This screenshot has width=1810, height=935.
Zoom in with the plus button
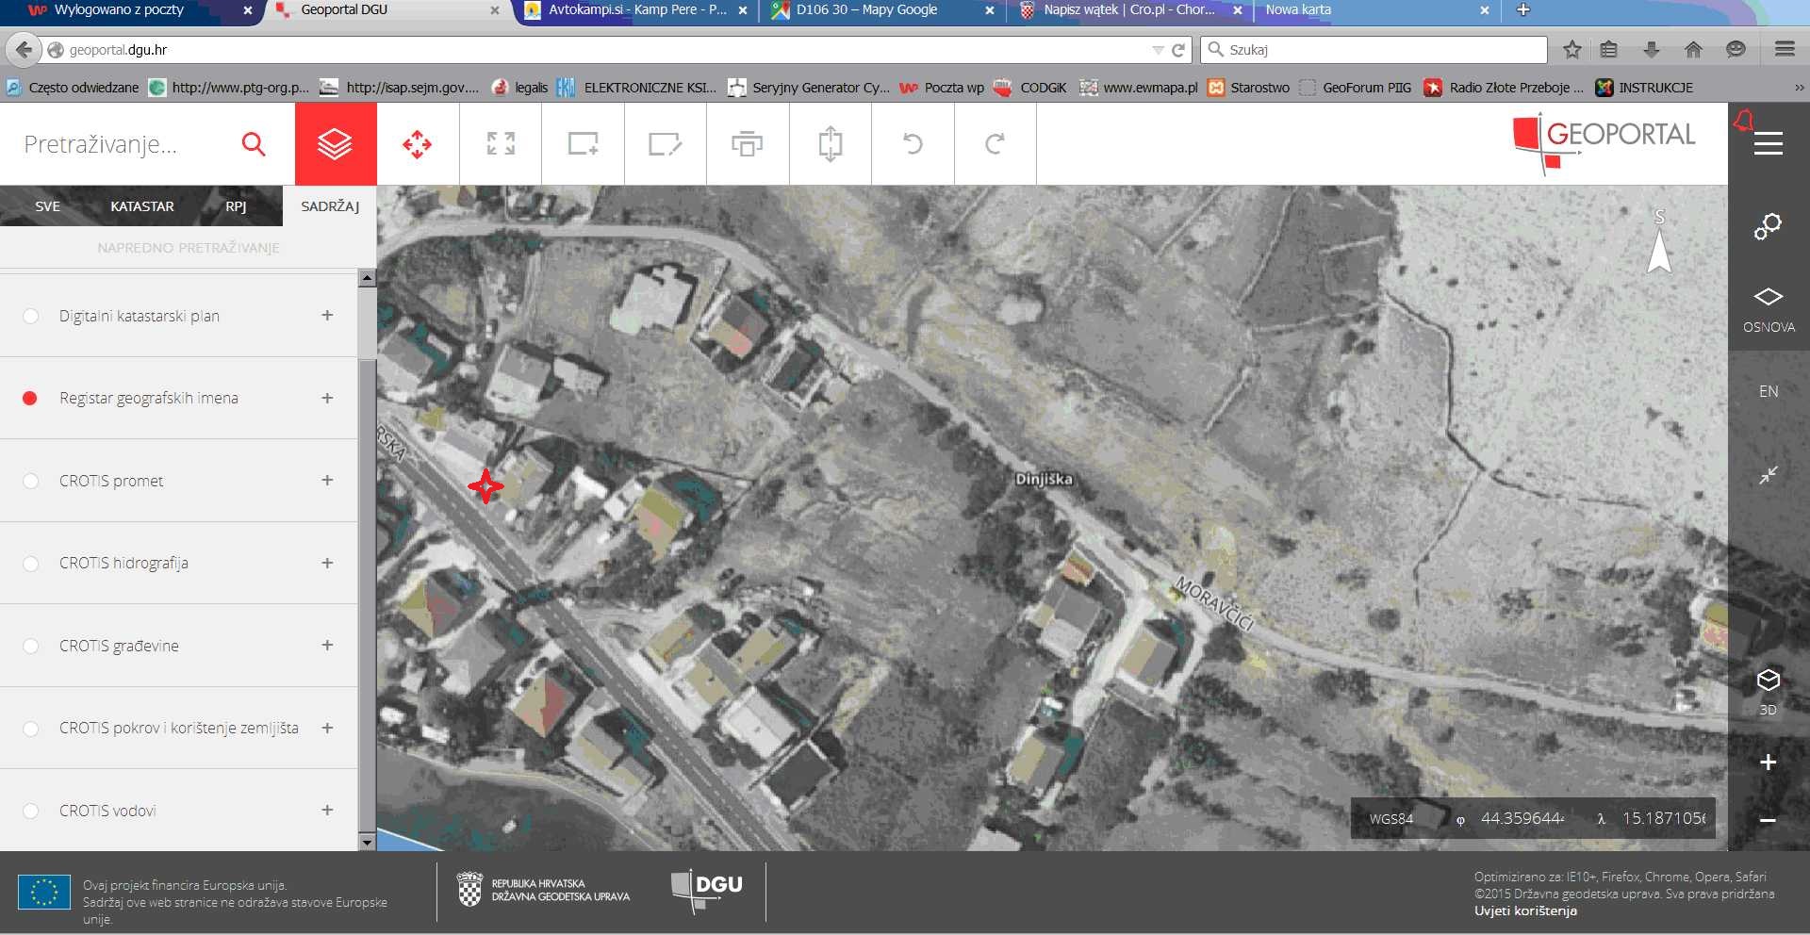click(x=1768, y=763)
